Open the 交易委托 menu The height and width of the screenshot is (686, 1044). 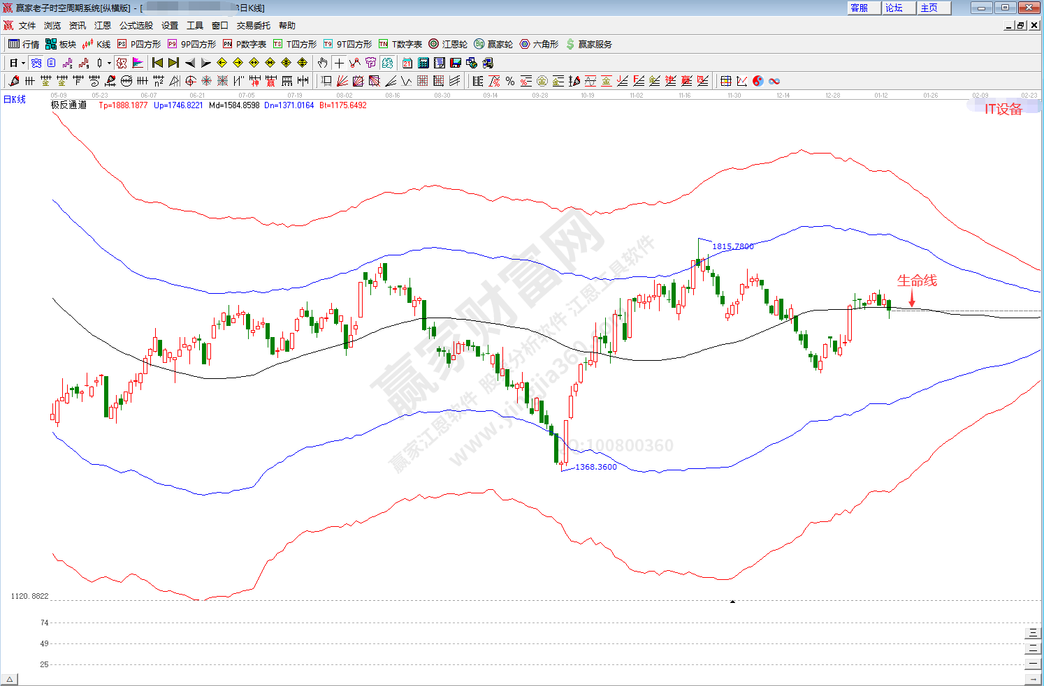[x=253, y=26]
